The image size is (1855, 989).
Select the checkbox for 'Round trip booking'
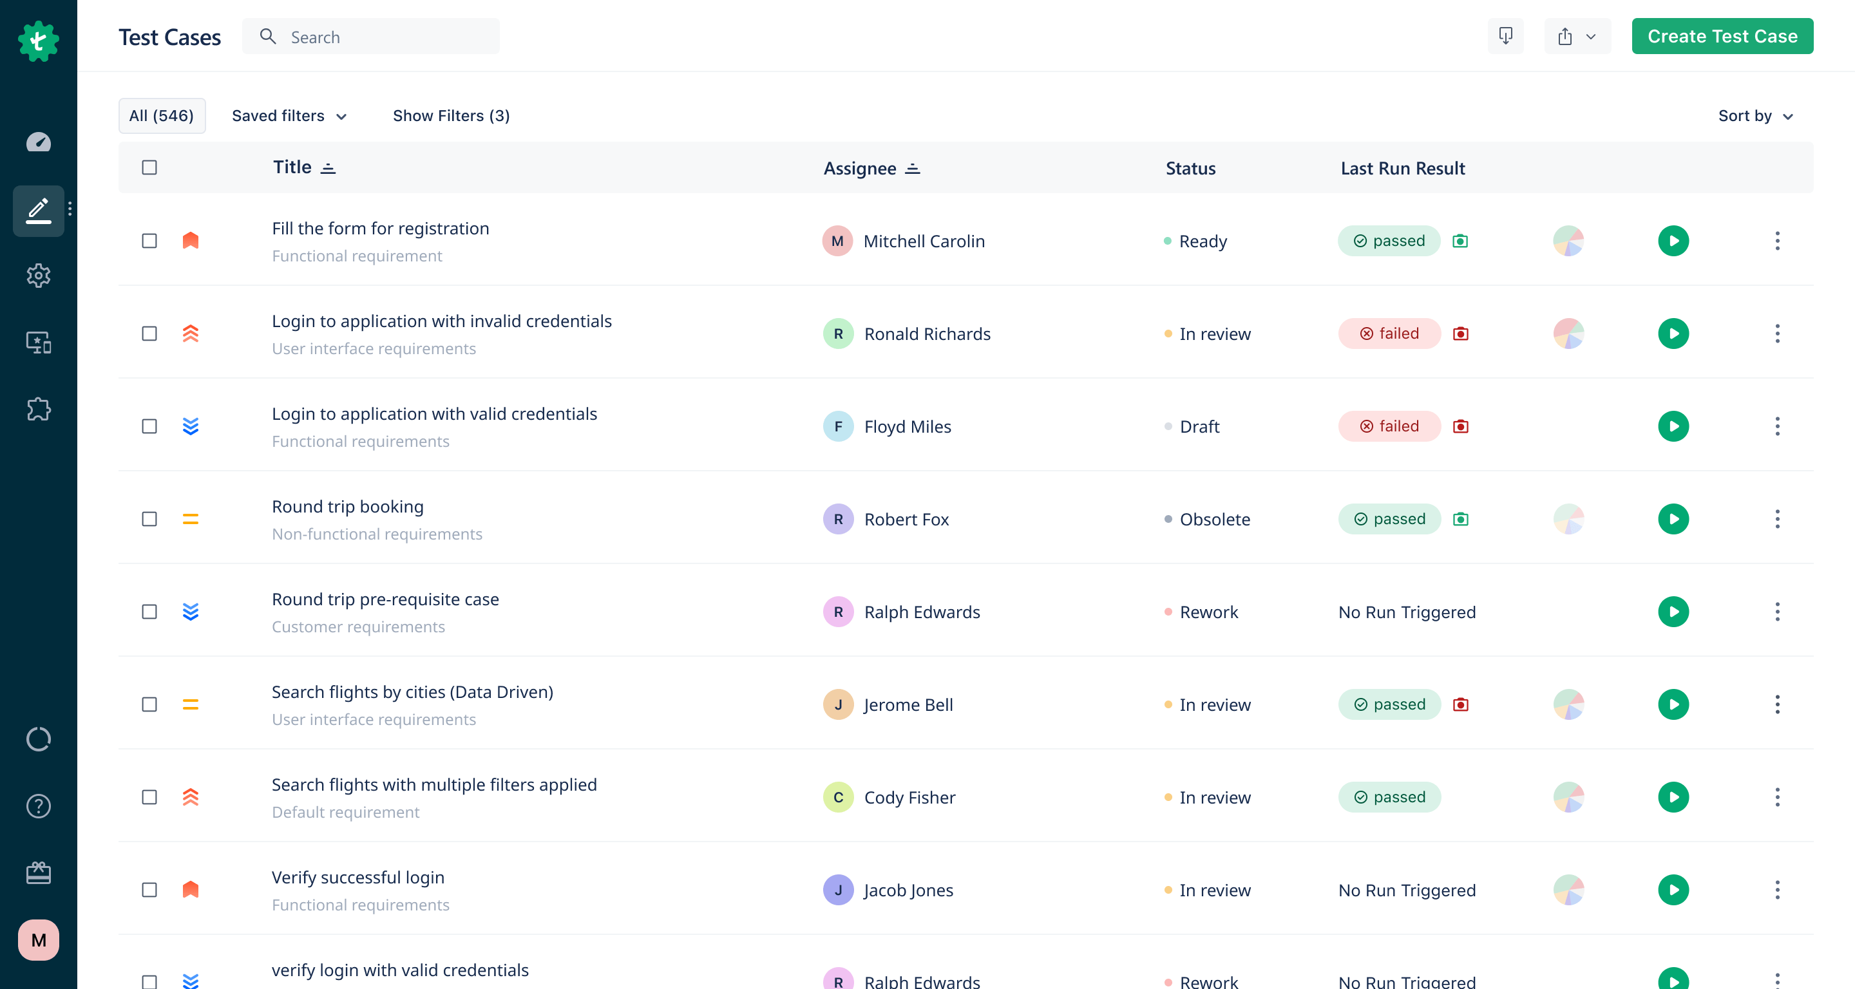tap(149, 519)
